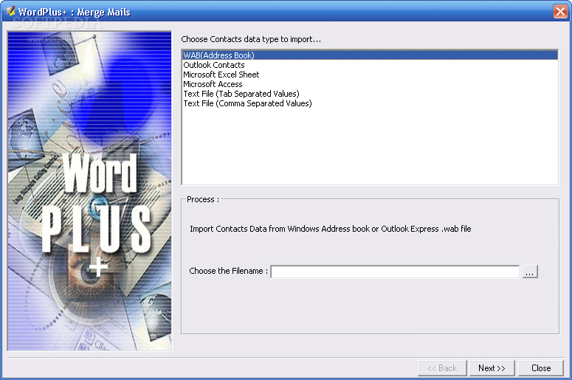Close the wizard with the Close button
This screenshot has height=380, width=572.
pyautogui.click(x=541, y=368)
